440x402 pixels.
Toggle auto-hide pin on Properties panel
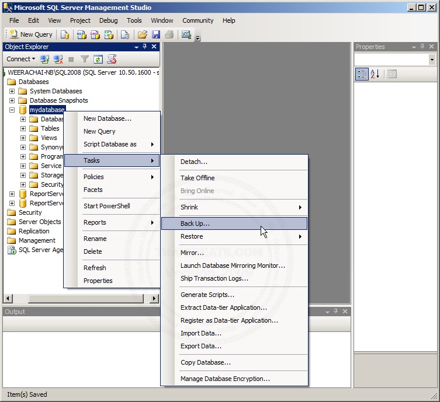click(x=422, y=47)
